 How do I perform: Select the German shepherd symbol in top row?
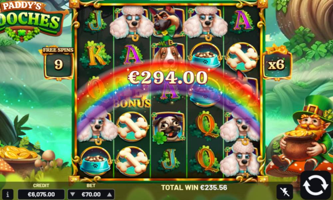click(167, 21)
